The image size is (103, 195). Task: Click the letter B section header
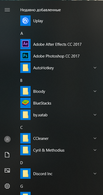(21, 81)
